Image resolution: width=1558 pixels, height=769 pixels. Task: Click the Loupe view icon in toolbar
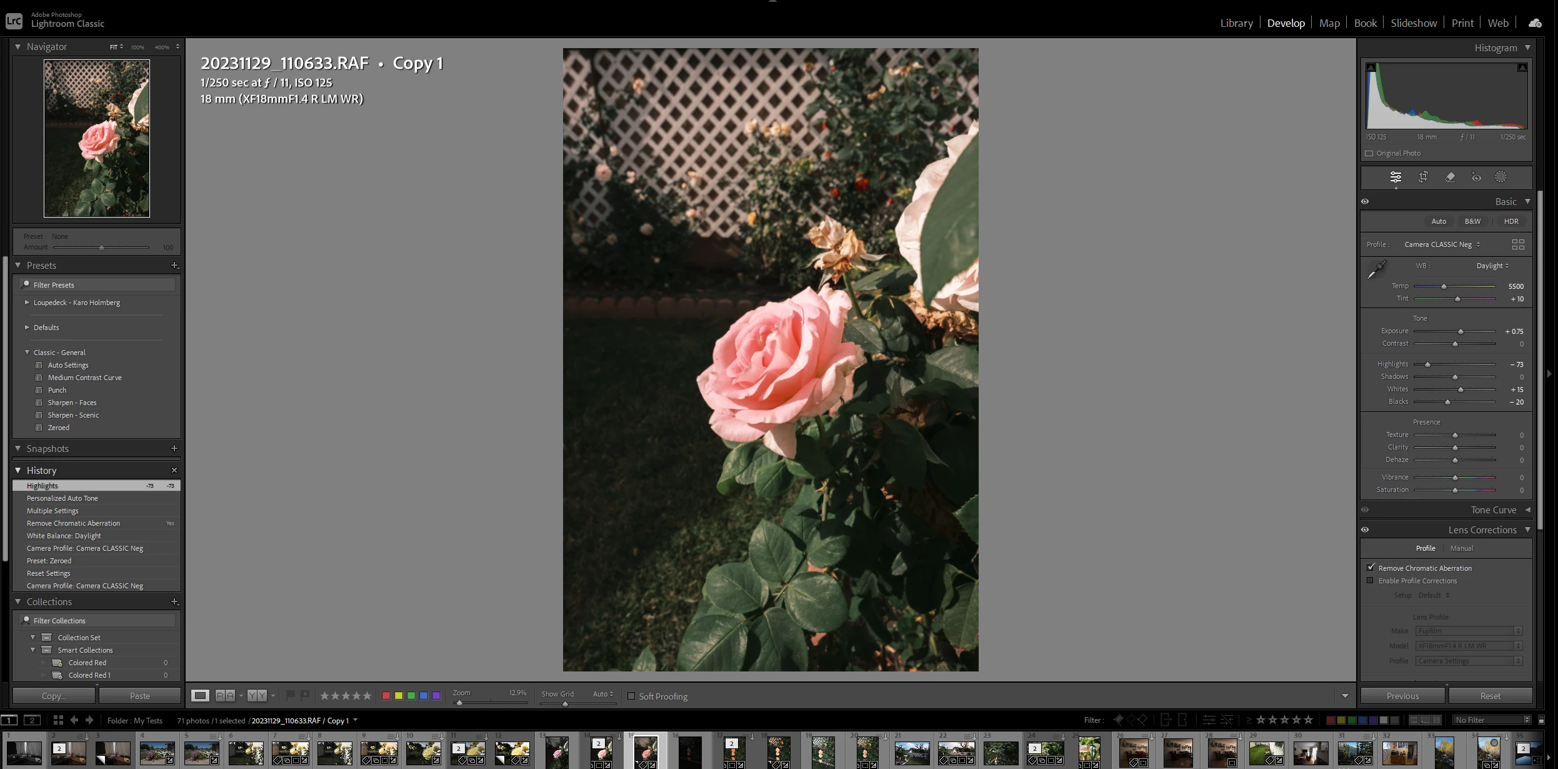tap(200, 695)
